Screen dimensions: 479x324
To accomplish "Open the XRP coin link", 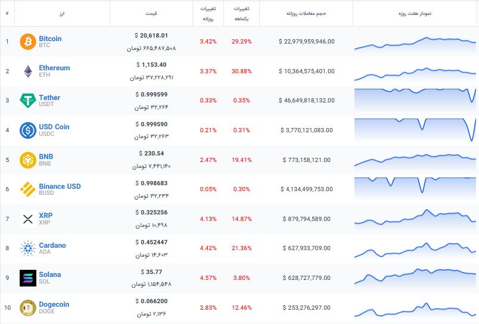I will (45, 215).
